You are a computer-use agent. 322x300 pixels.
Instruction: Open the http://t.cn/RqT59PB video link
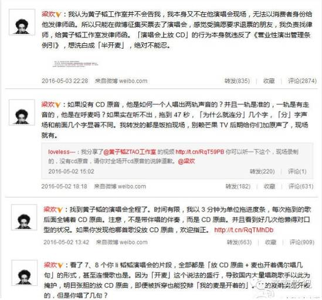click(x=200, y=152)
